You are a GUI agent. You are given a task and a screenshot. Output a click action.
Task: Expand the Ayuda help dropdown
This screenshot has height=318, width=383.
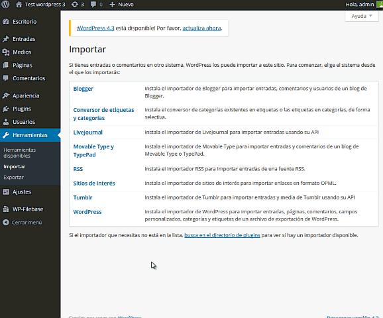362,16
